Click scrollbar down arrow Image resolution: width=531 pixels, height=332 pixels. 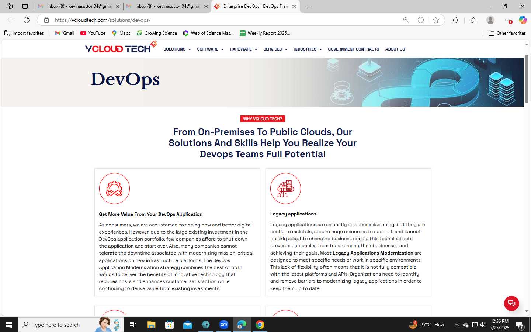(x=527, y=311)
